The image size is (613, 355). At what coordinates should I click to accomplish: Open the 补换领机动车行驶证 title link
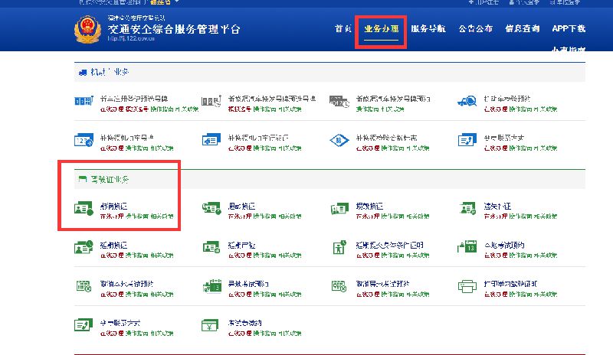tap(258, 138)
